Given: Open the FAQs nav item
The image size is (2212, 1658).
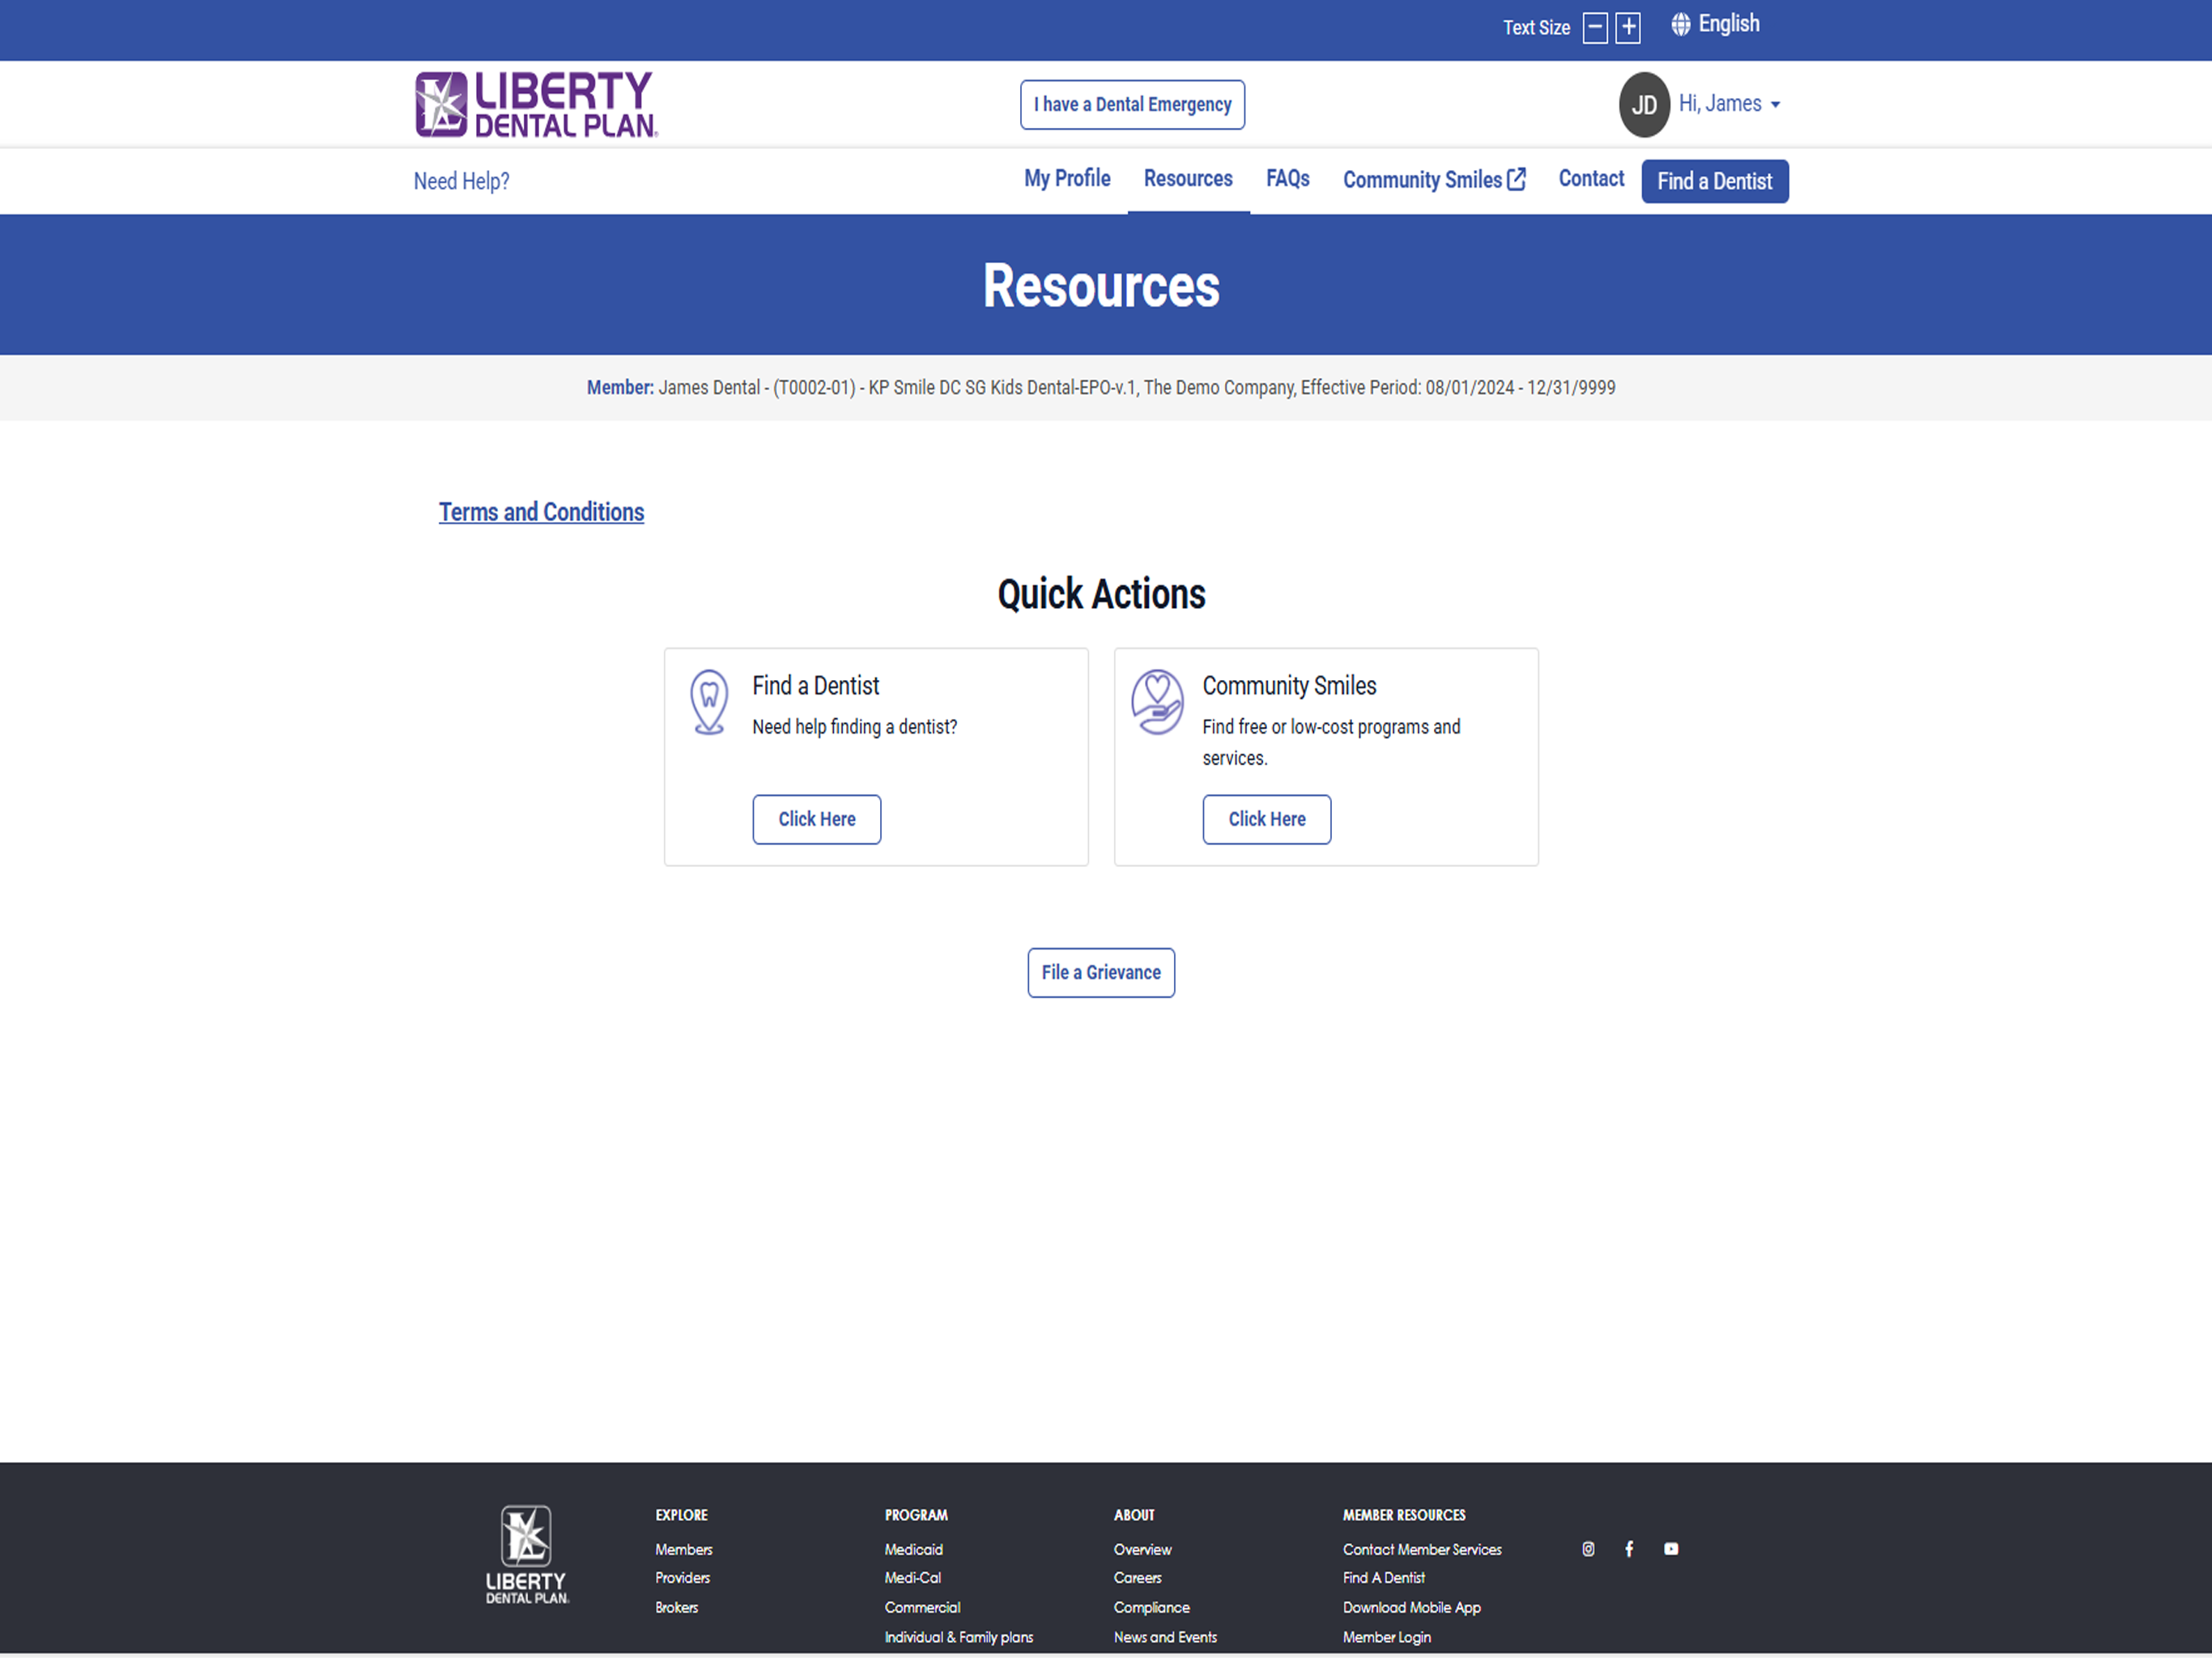Looking at the screenshot, I should [x=1288, y=179].
